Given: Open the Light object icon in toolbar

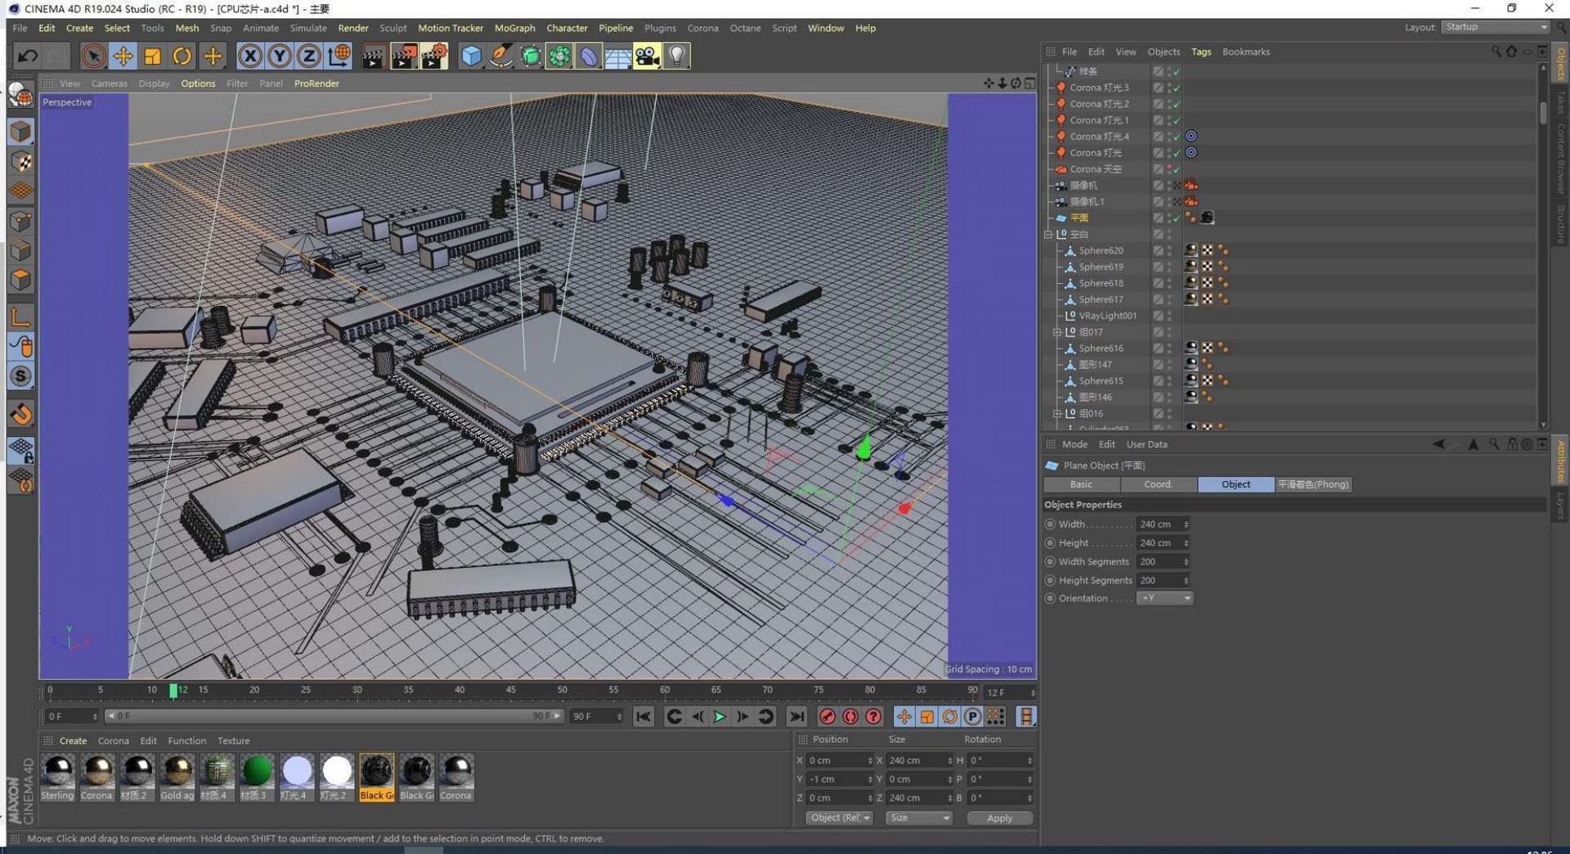Looking at the screenshot, I should [676, 56].
